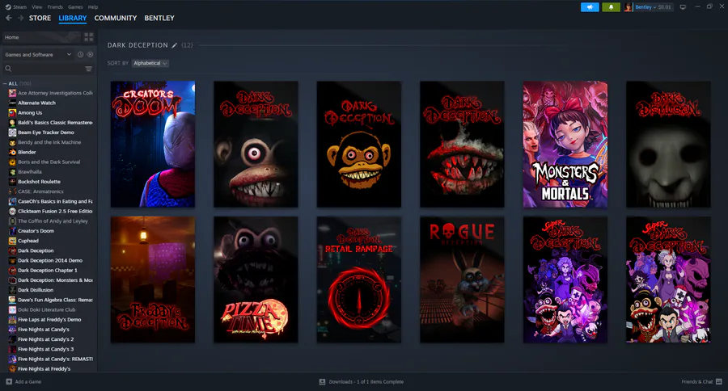The width and height of the screenshot is (728, 391).
Task: Open the View menu
Action: (36, 7)
